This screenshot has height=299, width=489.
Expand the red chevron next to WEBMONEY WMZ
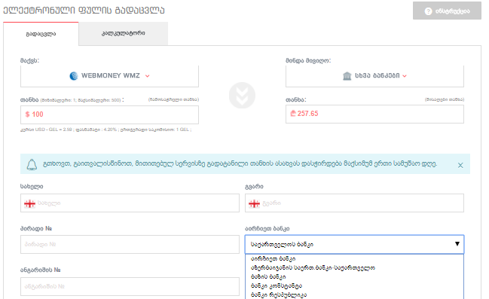[147, 76]
